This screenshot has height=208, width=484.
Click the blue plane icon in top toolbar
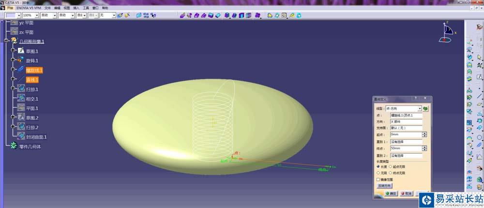point(139,15)
